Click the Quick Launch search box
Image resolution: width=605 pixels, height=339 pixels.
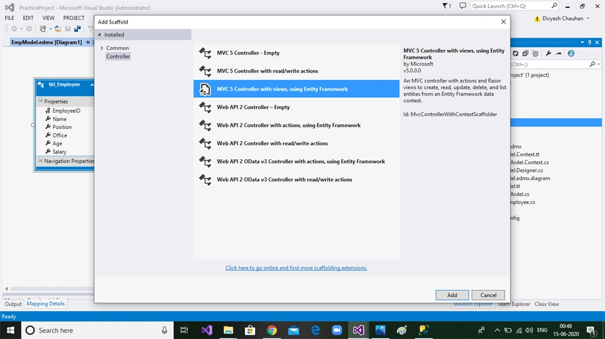(510, 6)
